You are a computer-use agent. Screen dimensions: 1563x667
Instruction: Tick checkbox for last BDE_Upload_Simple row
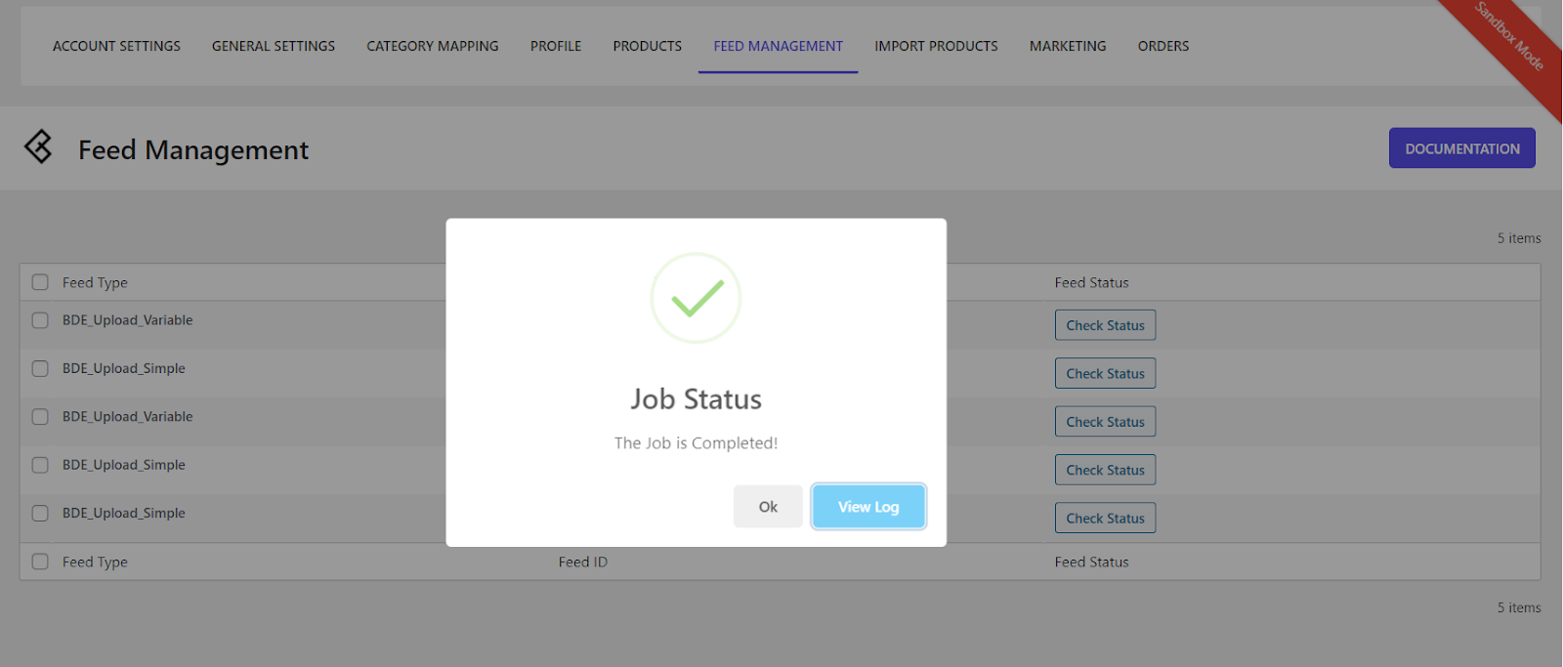40,513
